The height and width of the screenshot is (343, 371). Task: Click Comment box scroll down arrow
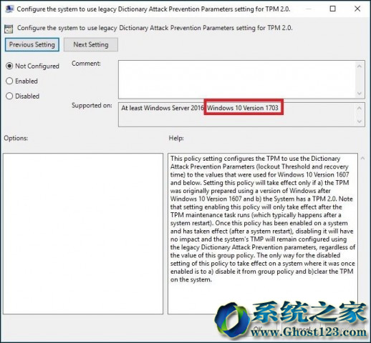[360, 93]
